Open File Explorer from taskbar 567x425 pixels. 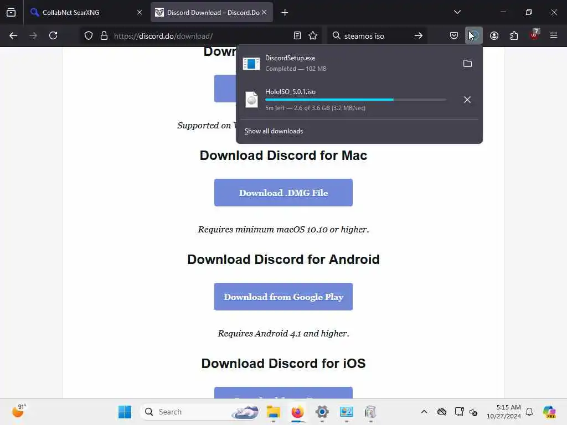click(274, 412)
